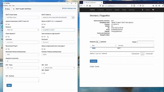164x92 pixels.
Task: Open page actions three-dot menu in Firefox
Action: tap(138, 6)
